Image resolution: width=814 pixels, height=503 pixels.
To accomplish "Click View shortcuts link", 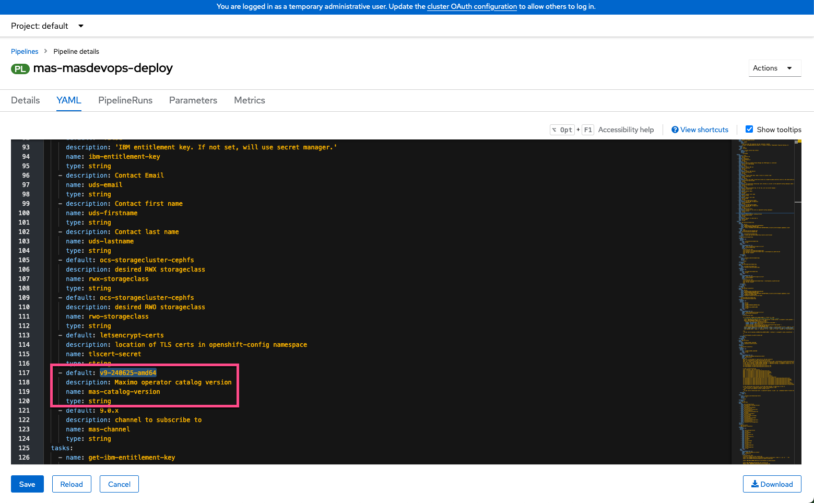I will (704, 130).
